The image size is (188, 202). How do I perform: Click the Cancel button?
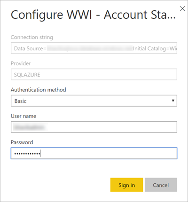(x=161, y=185)
